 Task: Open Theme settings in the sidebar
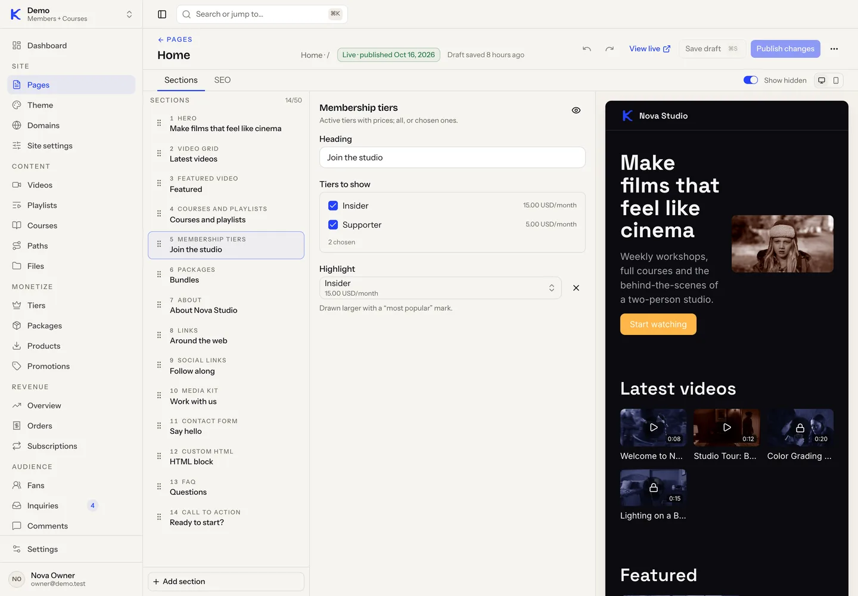(71, 105)
